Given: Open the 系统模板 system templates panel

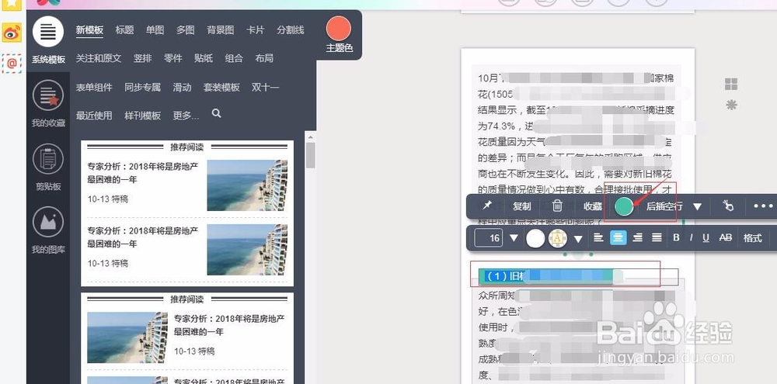Looking at the screenshot, I should (x=48, y=40).
